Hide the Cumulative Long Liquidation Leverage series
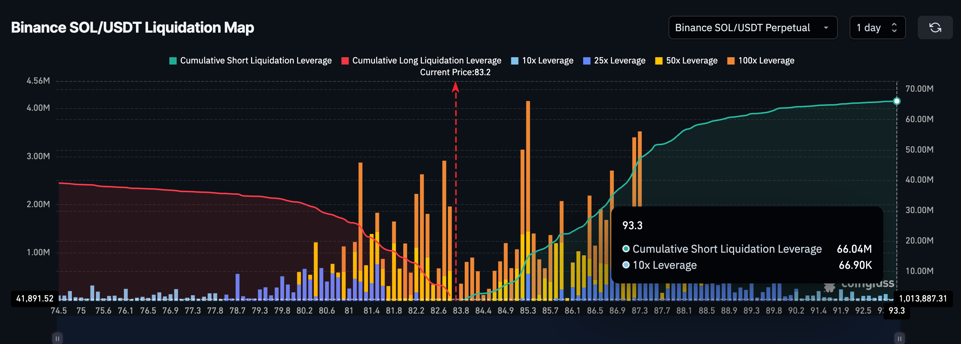961x344 pixels. pyautogui.click(x=426, y=61)
